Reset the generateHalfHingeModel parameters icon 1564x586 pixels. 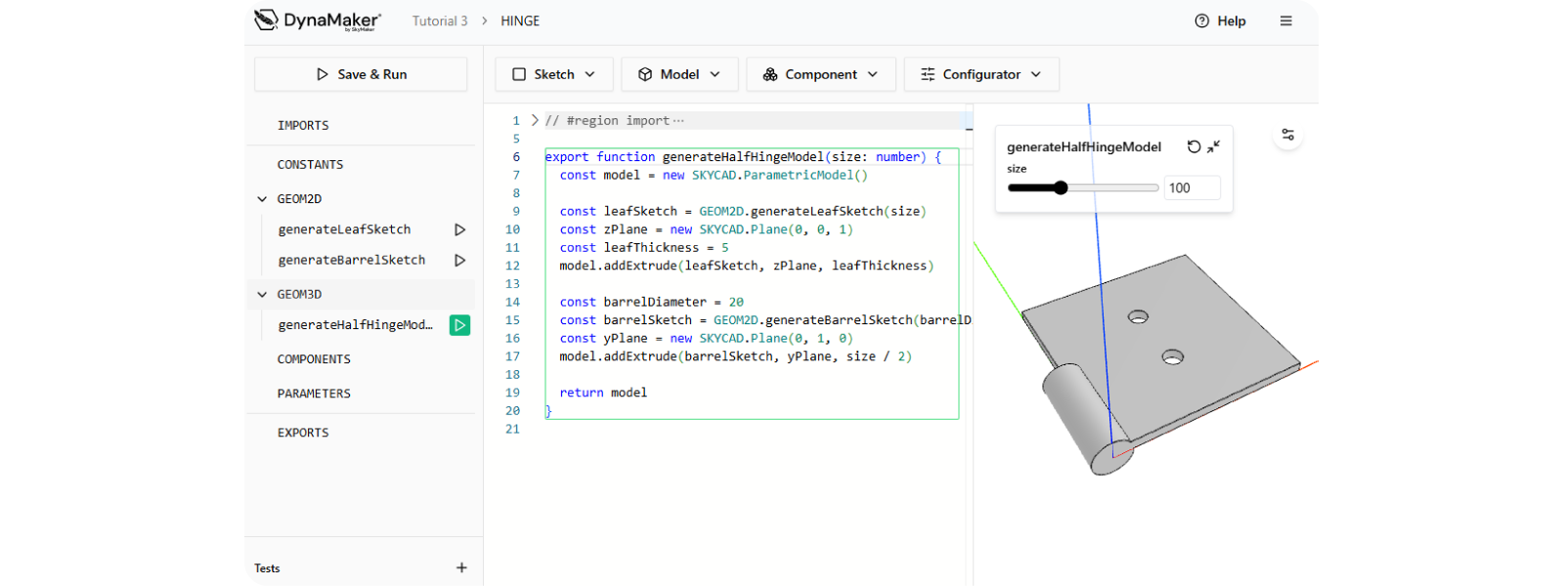coord(1194,146)
